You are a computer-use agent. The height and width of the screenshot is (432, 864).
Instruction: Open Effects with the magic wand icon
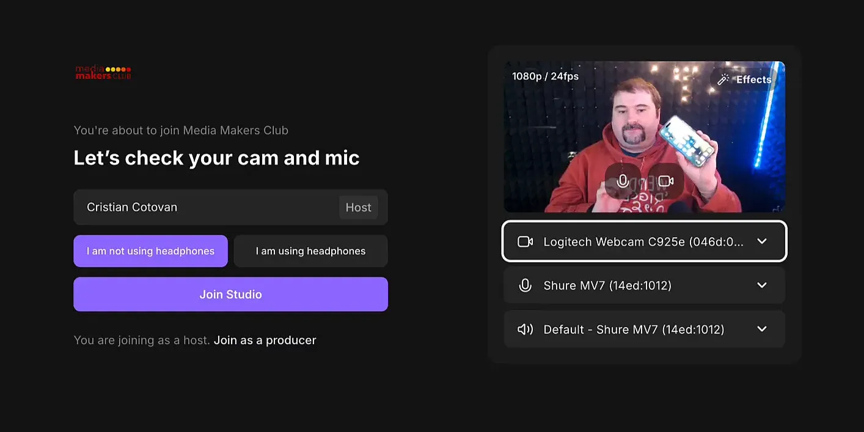pyautogui.click(x=744, y=79)
